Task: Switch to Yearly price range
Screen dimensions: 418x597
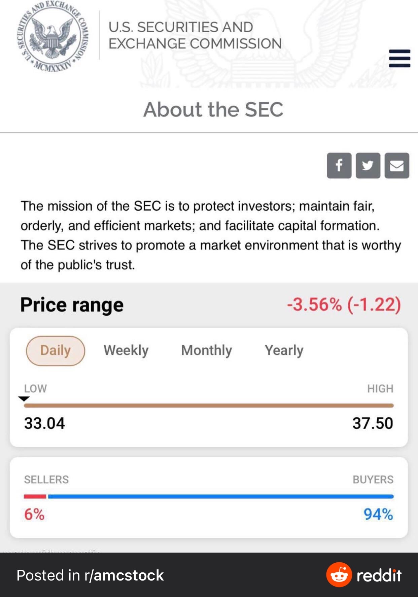Action: (x=284, y=351)
